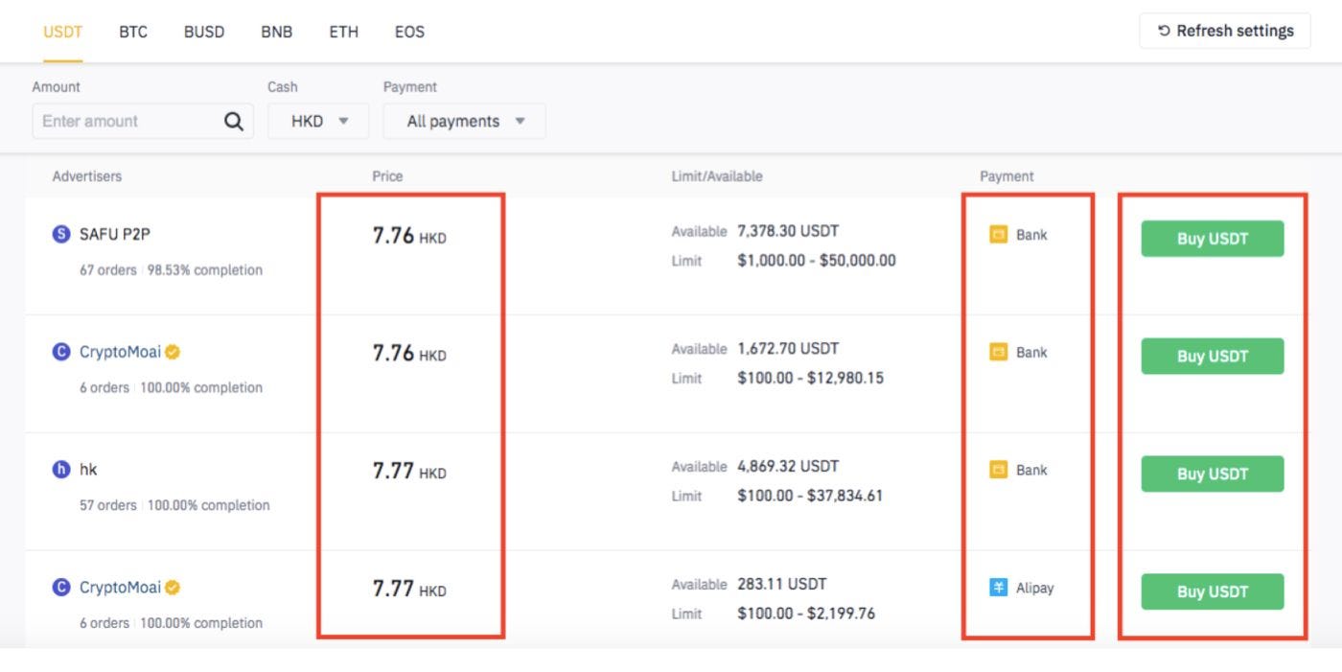Click the verified badge next to CryptoMoai

(x=173, y=351)
